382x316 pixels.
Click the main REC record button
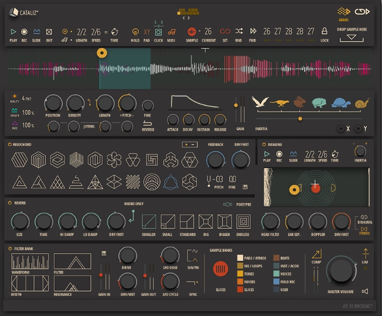click(x=24, y=32)
